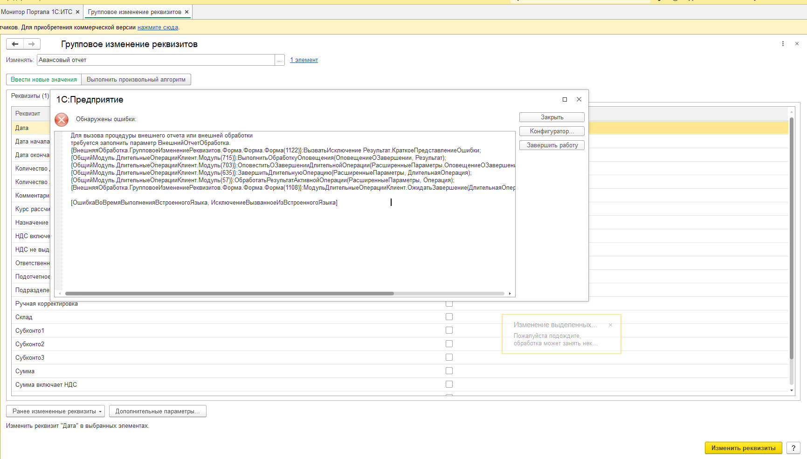Open the selection ellipsis button beside Авансовый отчет
This screenshot has width=807, height=459.
coord(280,60)
